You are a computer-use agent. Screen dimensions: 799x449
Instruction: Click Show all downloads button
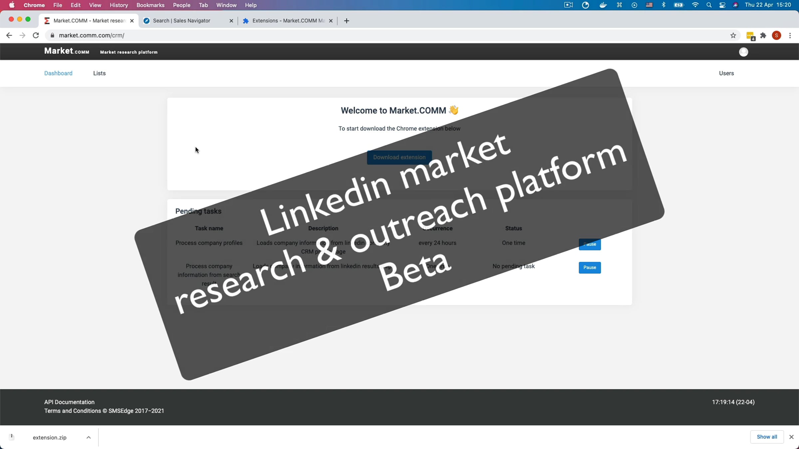coord(767,437)
